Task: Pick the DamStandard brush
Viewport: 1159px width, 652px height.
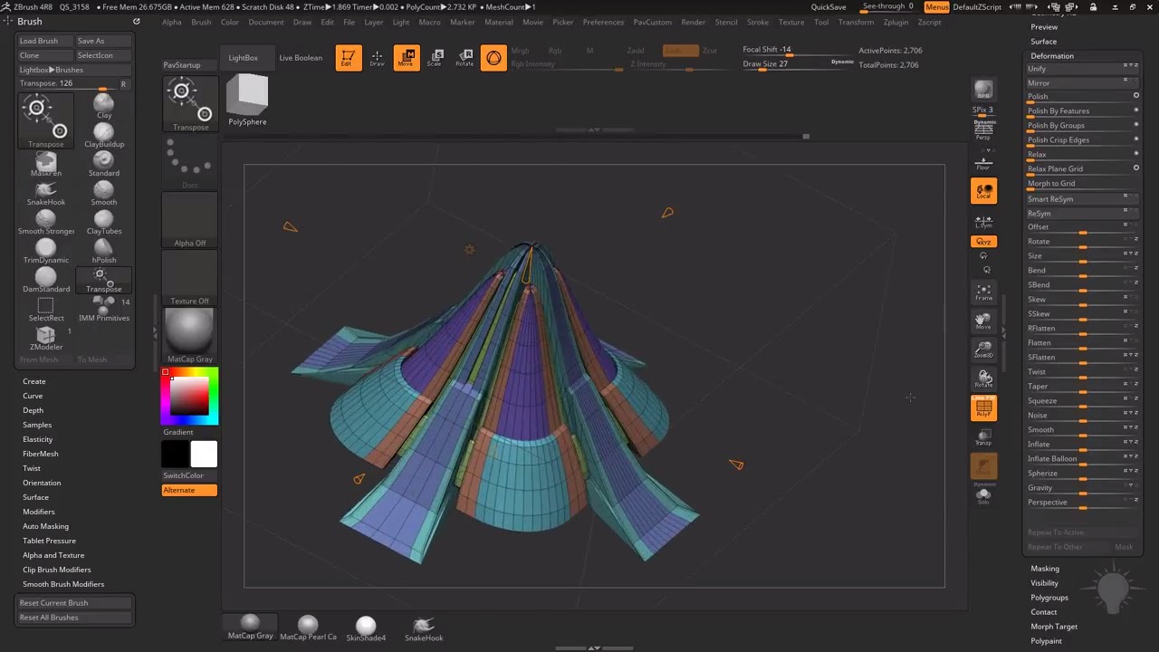Action: point(46,278)
